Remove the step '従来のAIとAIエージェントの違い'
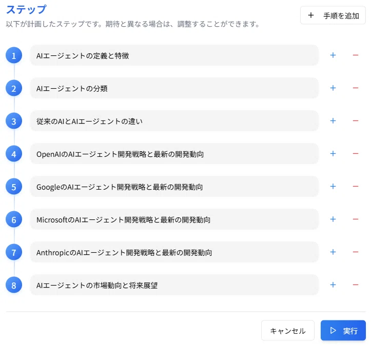 [356, 121]
